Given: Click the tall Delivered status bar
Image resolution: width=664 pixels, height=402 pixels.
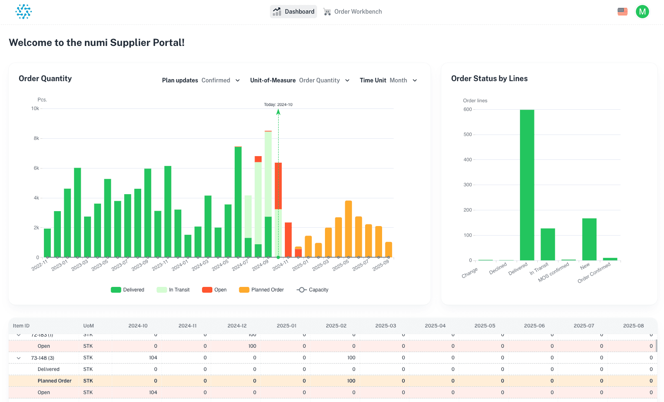Looking at the screenshot, I should tap(527, 185).
